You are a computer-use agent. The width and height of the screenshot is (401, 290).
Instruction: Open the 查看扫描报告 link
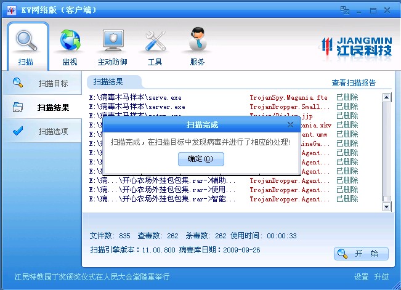tap(354, 83)
